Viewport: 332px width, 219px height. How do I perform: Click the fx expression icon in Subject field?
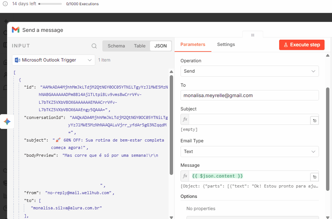[185, 119]
